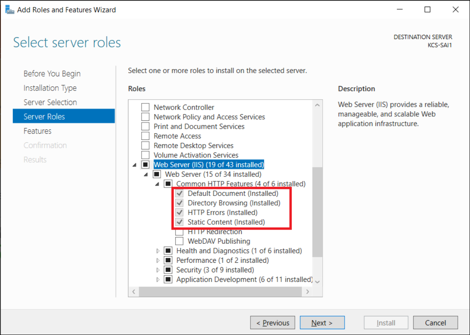Click the left arrow of the horizontal scrollbar

pyautogui.click(x=134, y=291)
